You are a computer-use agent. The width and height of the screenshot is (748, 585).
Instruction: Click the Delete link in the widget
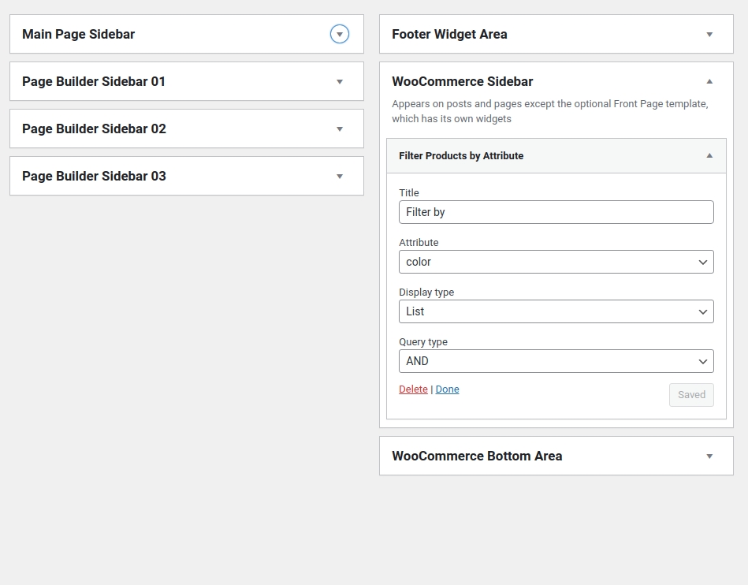click(413, 389)
